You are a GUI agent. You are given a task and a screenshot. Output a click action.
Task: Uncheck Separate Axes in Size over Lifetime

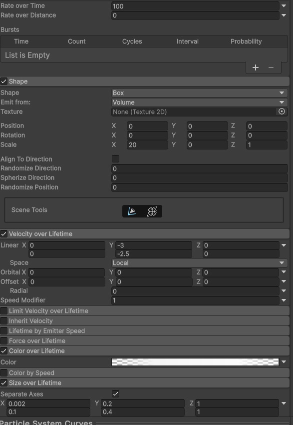point(115,394)
